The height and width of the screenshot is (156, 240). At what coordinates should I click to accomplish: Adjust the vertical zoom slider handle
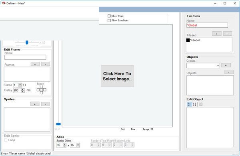coord(58,124)
